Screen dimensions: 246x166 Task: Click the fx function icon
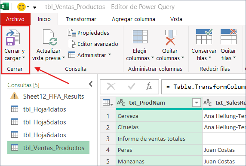(x=149, y=86)
